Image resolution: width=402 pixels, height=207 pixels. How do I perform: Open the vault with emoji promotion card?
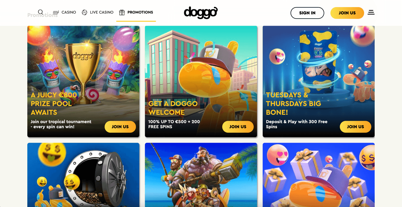pos(83,175)
